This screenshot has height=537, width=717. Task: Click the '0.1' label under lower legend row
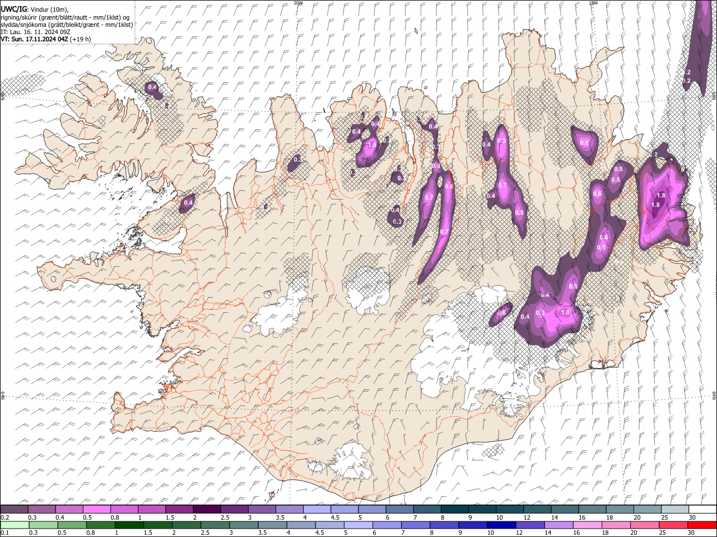tap(5, 533)
